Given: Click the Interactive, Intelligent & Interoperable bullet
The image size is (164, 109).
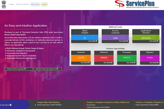Looking at the screenshot, I should (21, 51).
